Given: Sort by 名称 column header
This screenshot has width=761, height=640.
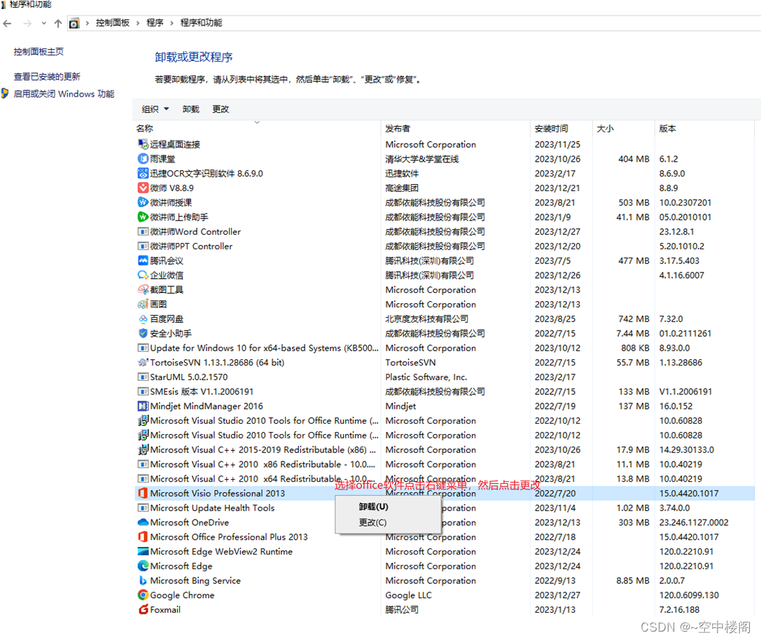Looking at the screenshot, I should 145,129.
